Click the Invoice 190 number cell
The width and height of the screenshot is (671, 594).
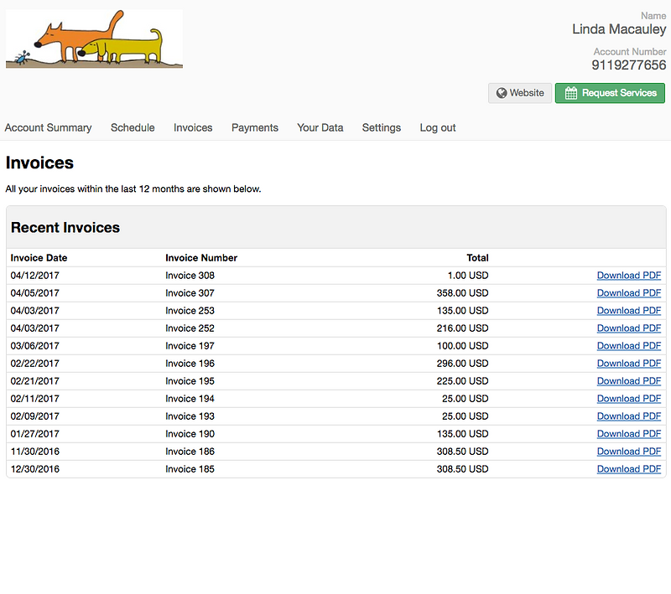pos(190,434)
